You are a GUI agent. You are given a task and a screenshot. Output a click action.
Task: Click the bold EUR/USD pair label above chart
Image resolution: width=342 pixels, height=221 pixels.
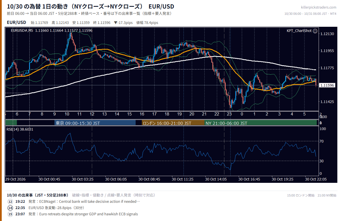(17, 22)
